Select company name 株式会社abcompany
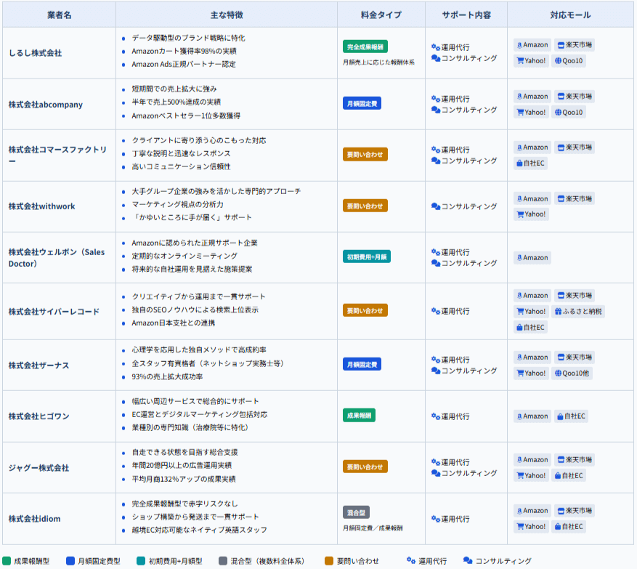 pyautogui.click(x=46, y=105)
